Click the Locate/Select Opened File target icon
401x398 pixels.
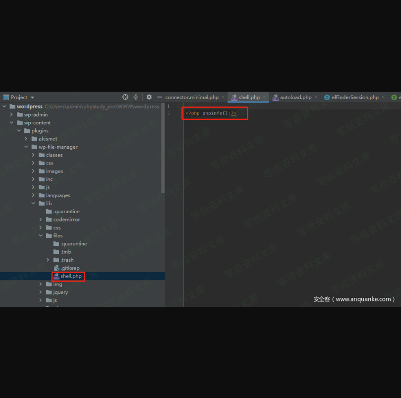click(125, 97)
